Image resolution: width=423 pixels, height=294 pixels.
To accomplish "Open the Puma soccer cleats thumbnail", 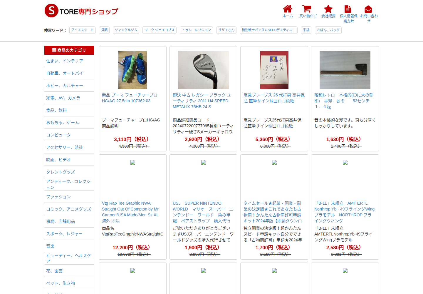I will [x=132, y=70].
